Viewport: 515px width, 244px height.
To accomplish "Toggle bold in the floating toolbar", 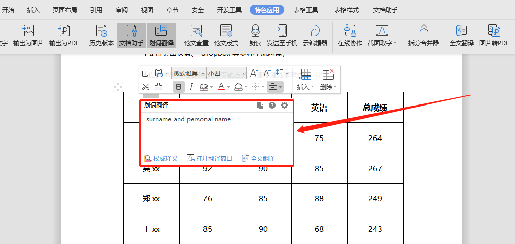I will point(178,87).
